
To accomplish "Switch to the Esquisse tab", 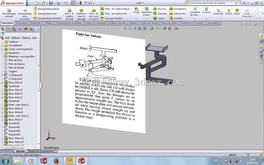I will [21, 23].
